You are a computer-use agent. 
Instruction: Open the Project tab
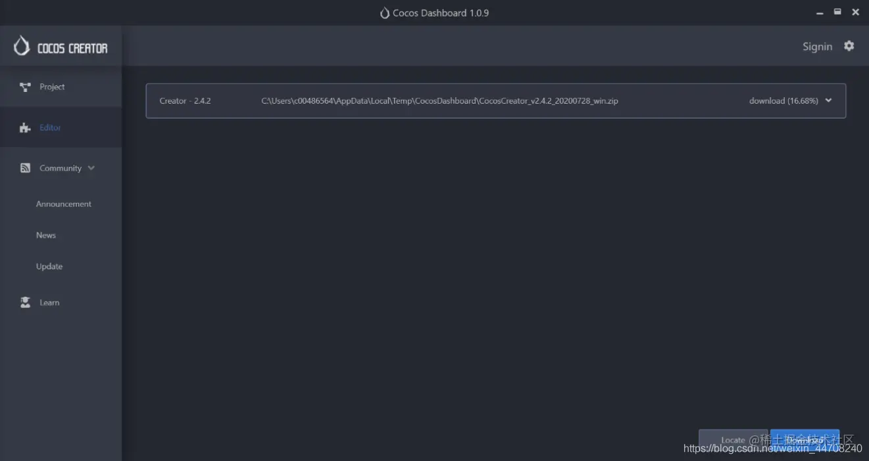[x=61, y=87]
